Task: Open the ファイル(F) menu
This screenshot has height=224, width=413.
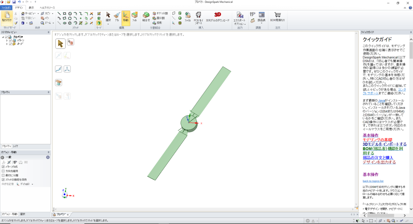Action: click(x=6, y=8)
